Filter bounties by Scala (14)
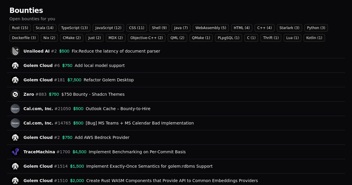The height and width of the screenshot is (185, 352). [45, 28]
